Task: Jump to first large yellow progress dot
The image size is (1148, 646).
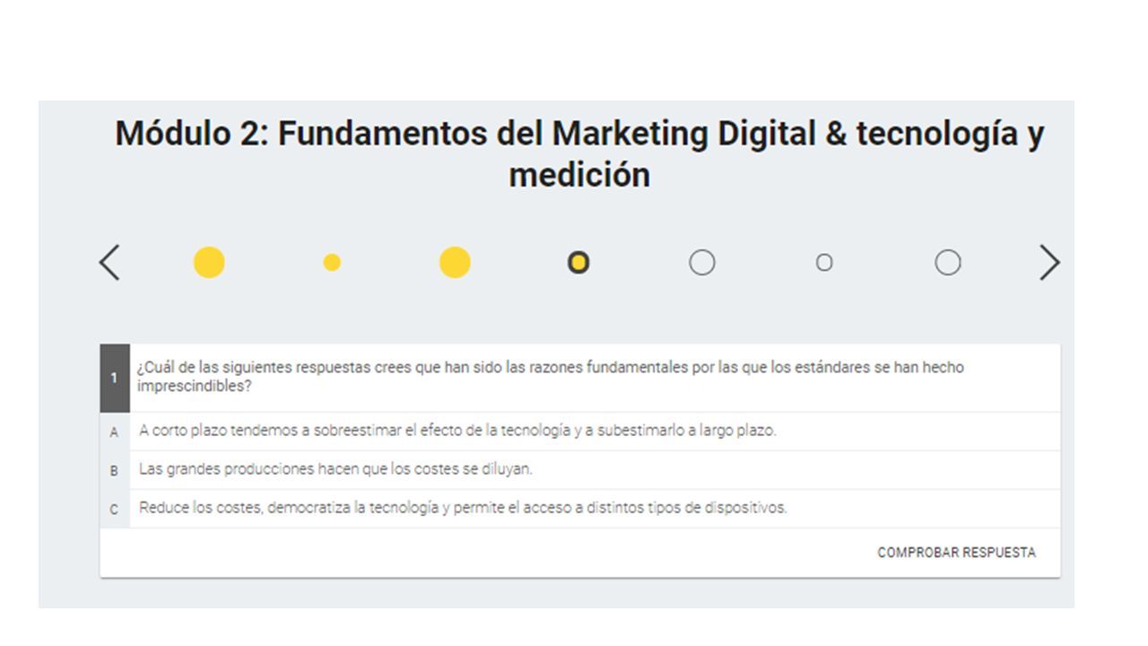Action: 209,263
